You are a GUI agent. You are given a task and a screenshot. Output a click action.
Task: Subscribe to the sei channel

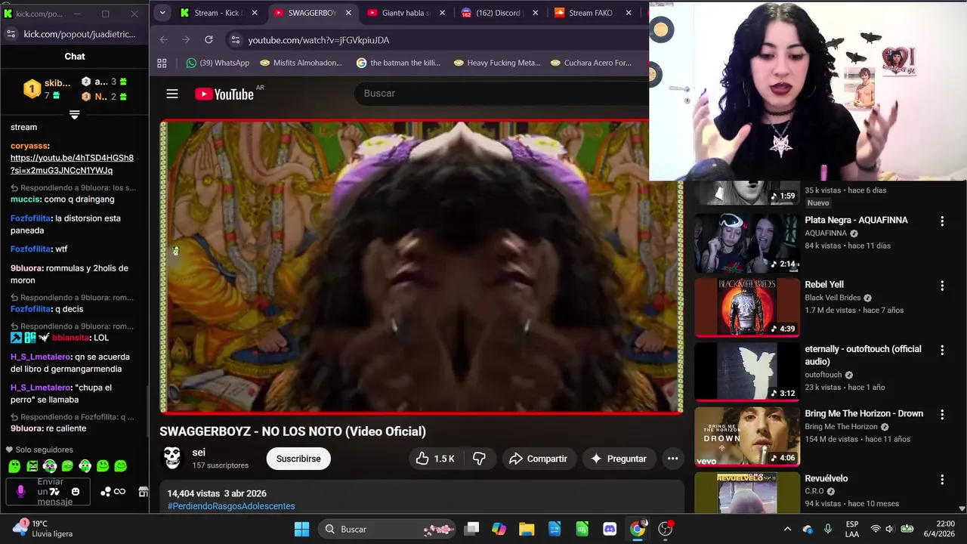(298, 459)
